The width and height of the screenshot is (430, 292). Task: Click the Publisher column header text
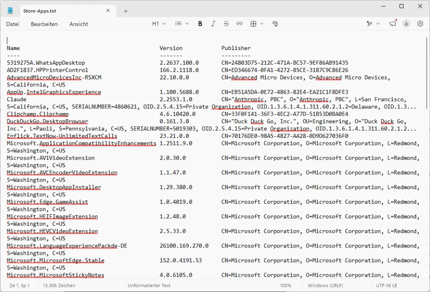[x=236, y=48]
